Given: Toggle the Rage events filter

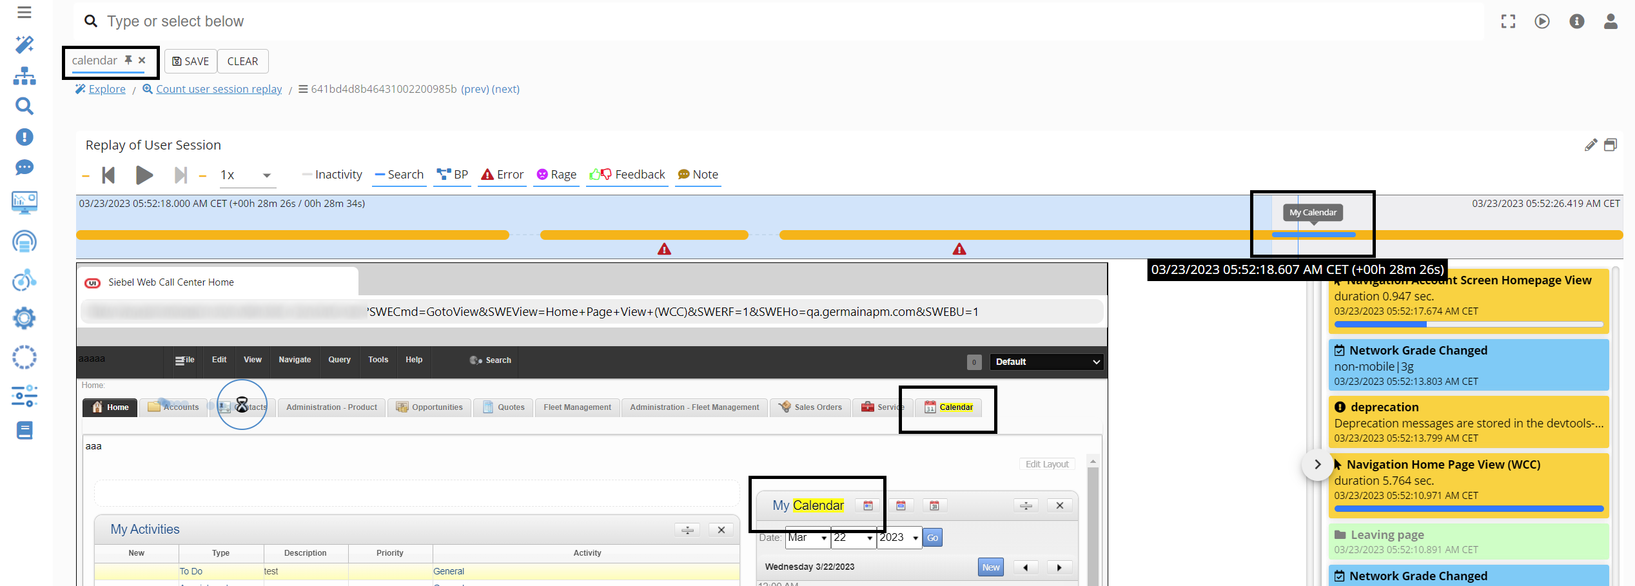Looking at the screenshot, I should (556, 174).
